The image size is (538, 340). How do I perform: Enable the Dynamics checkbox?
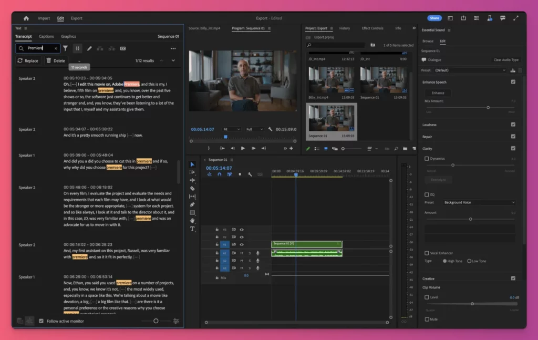point(427,159)
